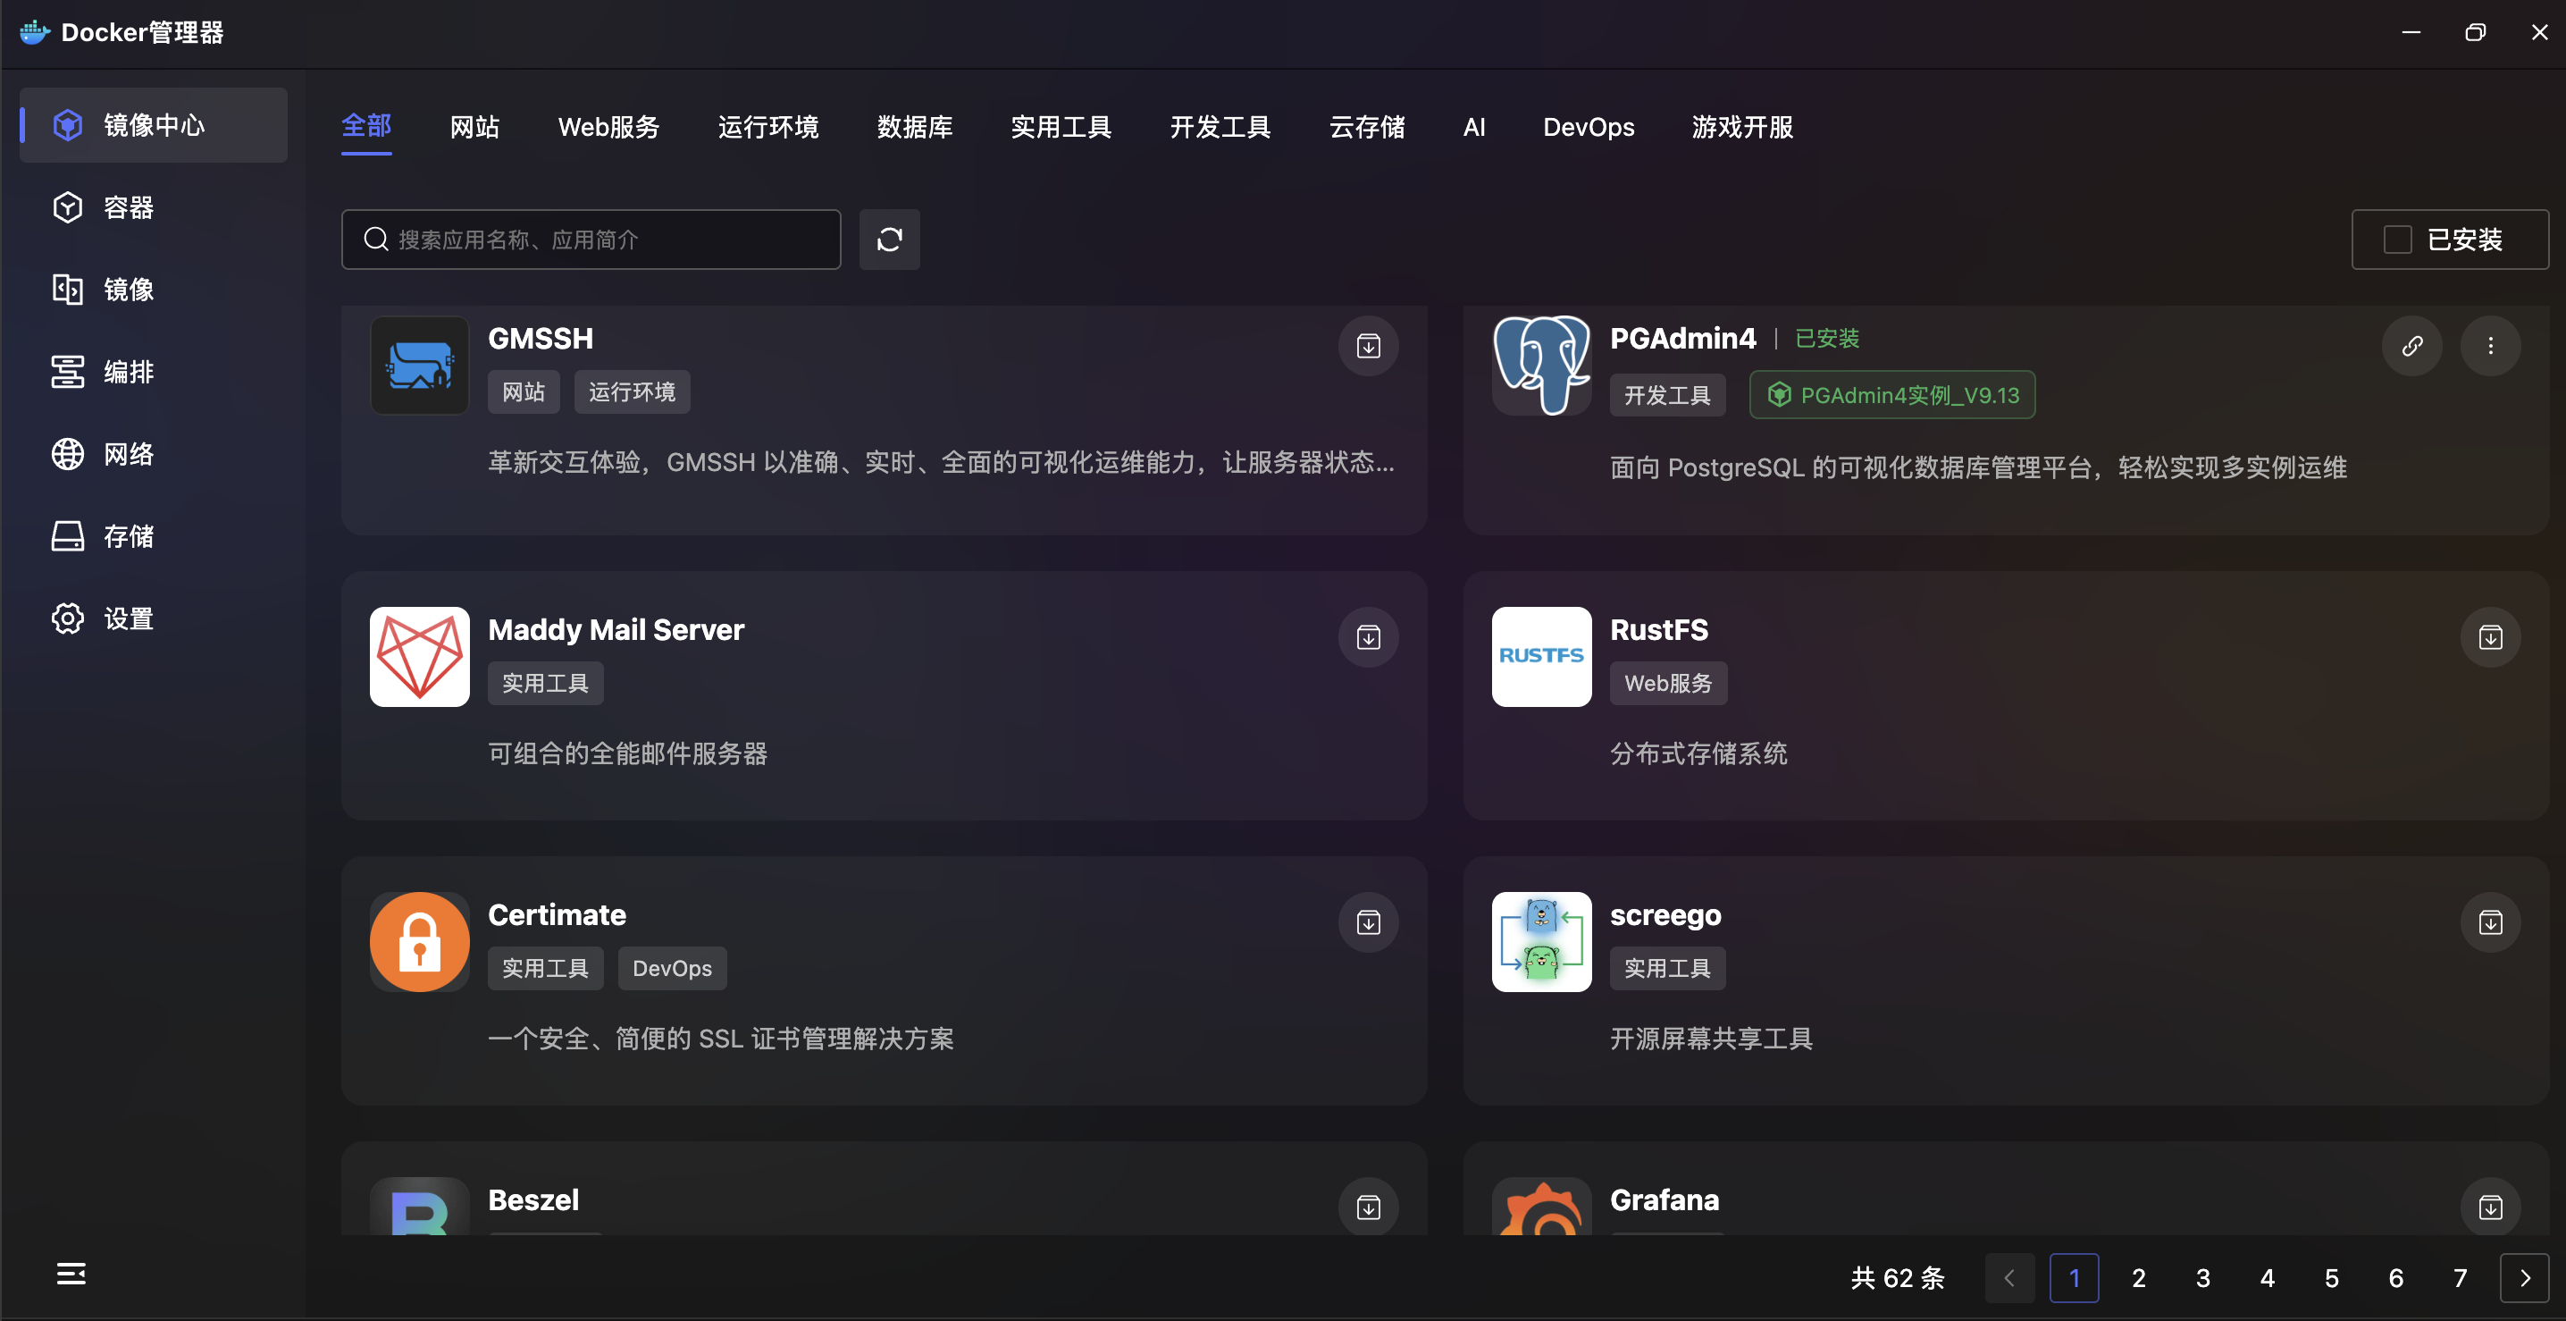Download the screego application
This screenshot has width=2566, height=1321.
pos(2489,922)
